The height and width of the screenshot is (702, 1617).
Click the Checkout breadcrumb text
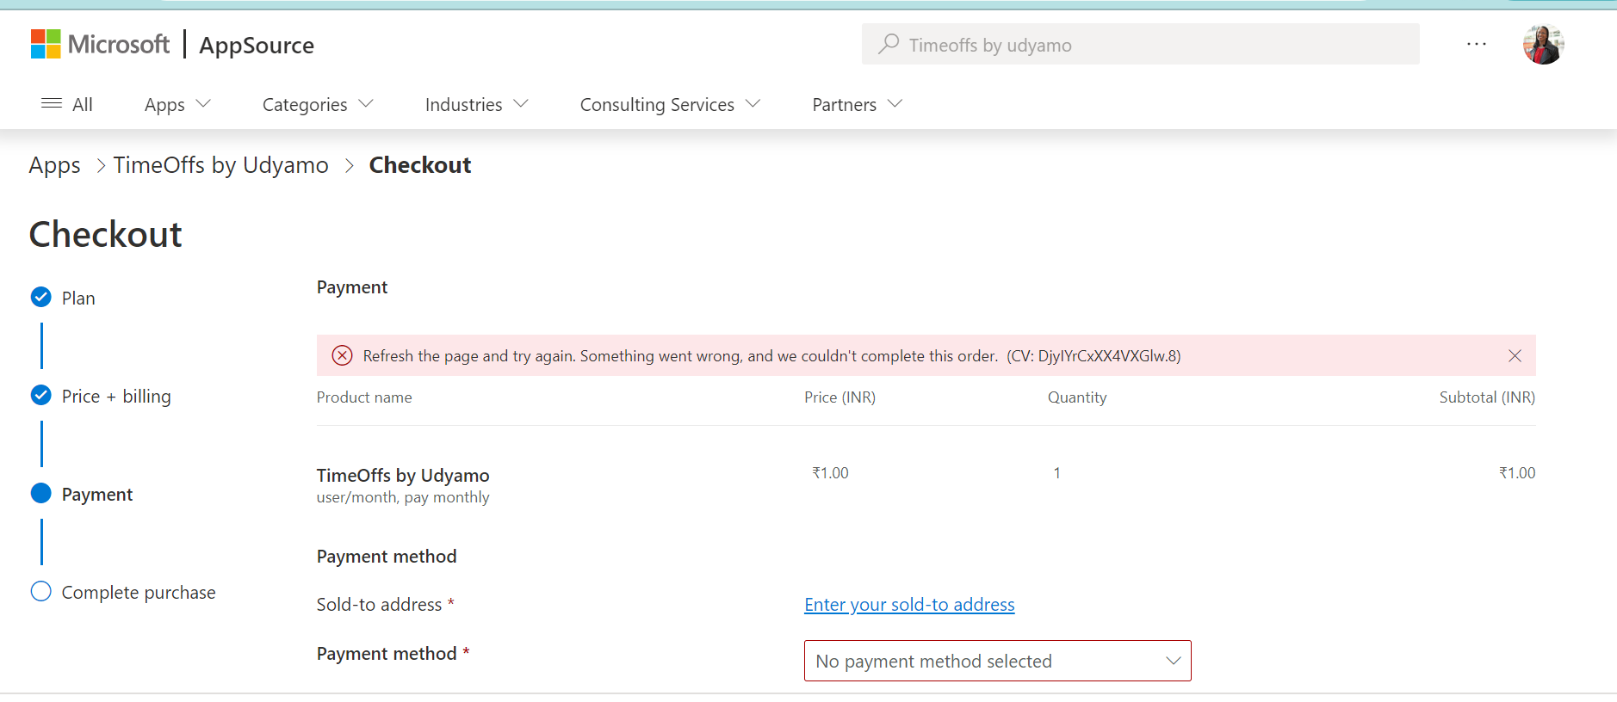(x=420, y=165)
